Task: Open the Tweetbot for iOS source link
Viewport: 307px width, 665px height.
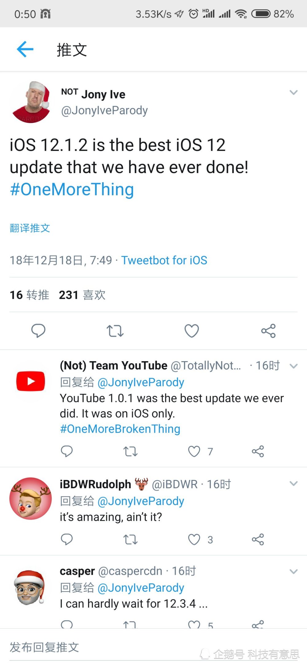Action: (x=164, y=260)
